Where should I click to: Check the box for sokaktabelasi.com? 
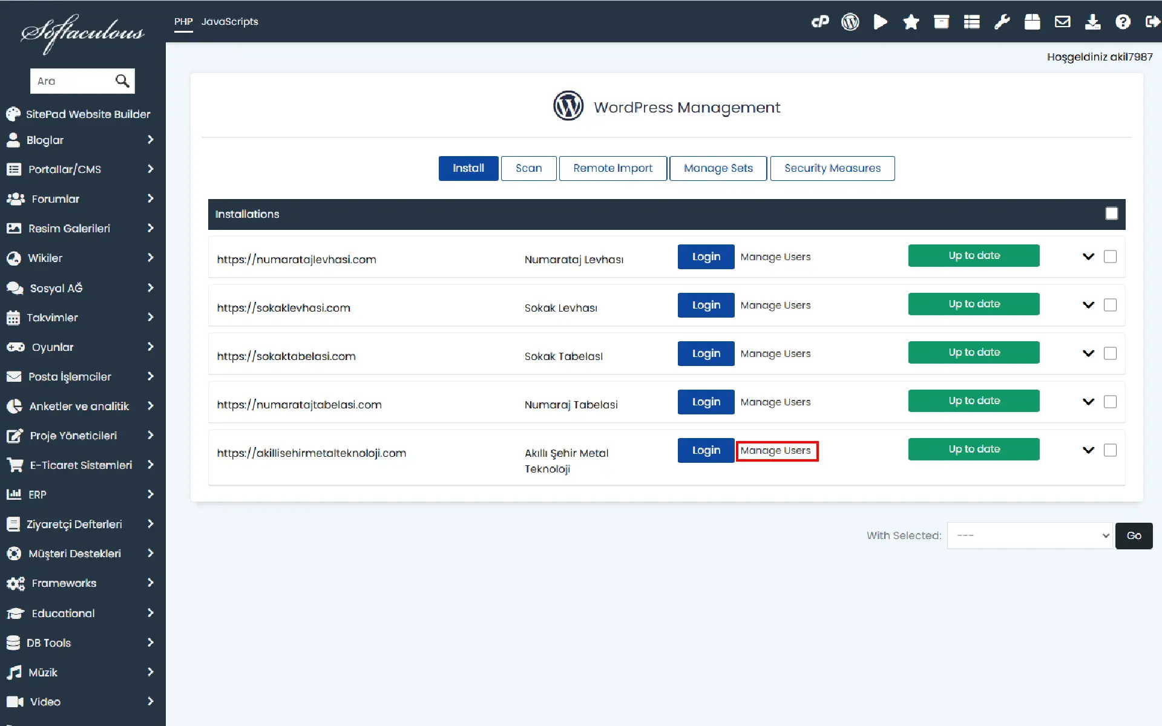coord(1110,353)
